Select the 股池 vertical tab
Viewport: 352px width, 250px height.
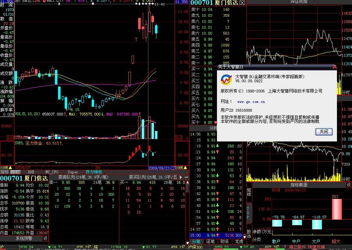[249, 234]
